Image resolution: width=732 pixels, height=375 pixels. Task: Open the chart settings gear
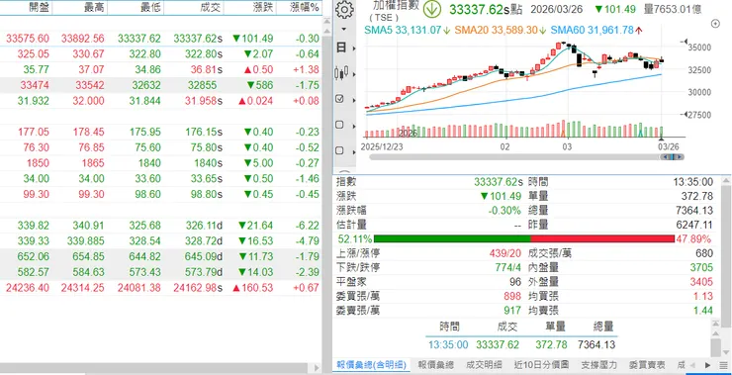[x=344, y=9]
